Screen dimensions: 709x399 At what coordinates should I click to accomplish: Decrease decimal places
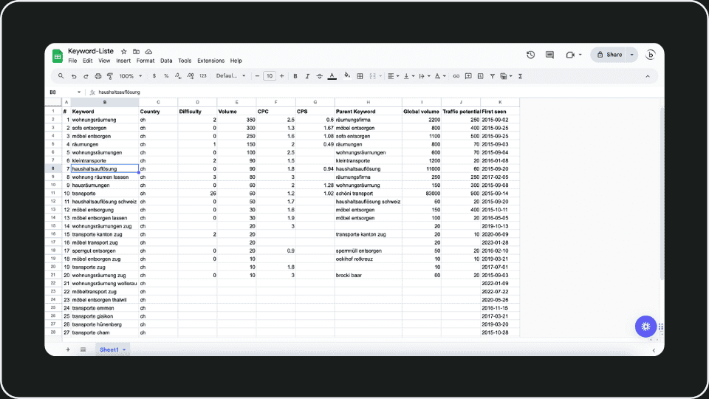[178, 76]
